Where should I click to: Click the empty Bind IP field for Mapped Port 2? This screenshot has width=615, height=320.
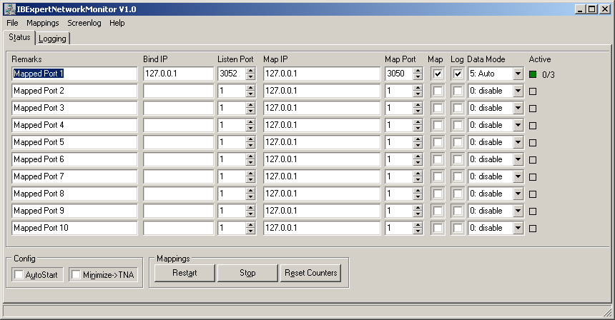(179, 91)
